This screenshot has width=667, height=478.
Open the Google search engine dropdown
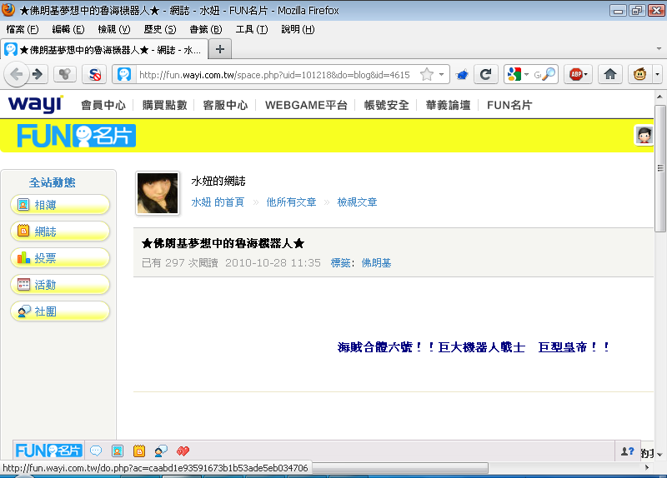[x=526, y=74]
